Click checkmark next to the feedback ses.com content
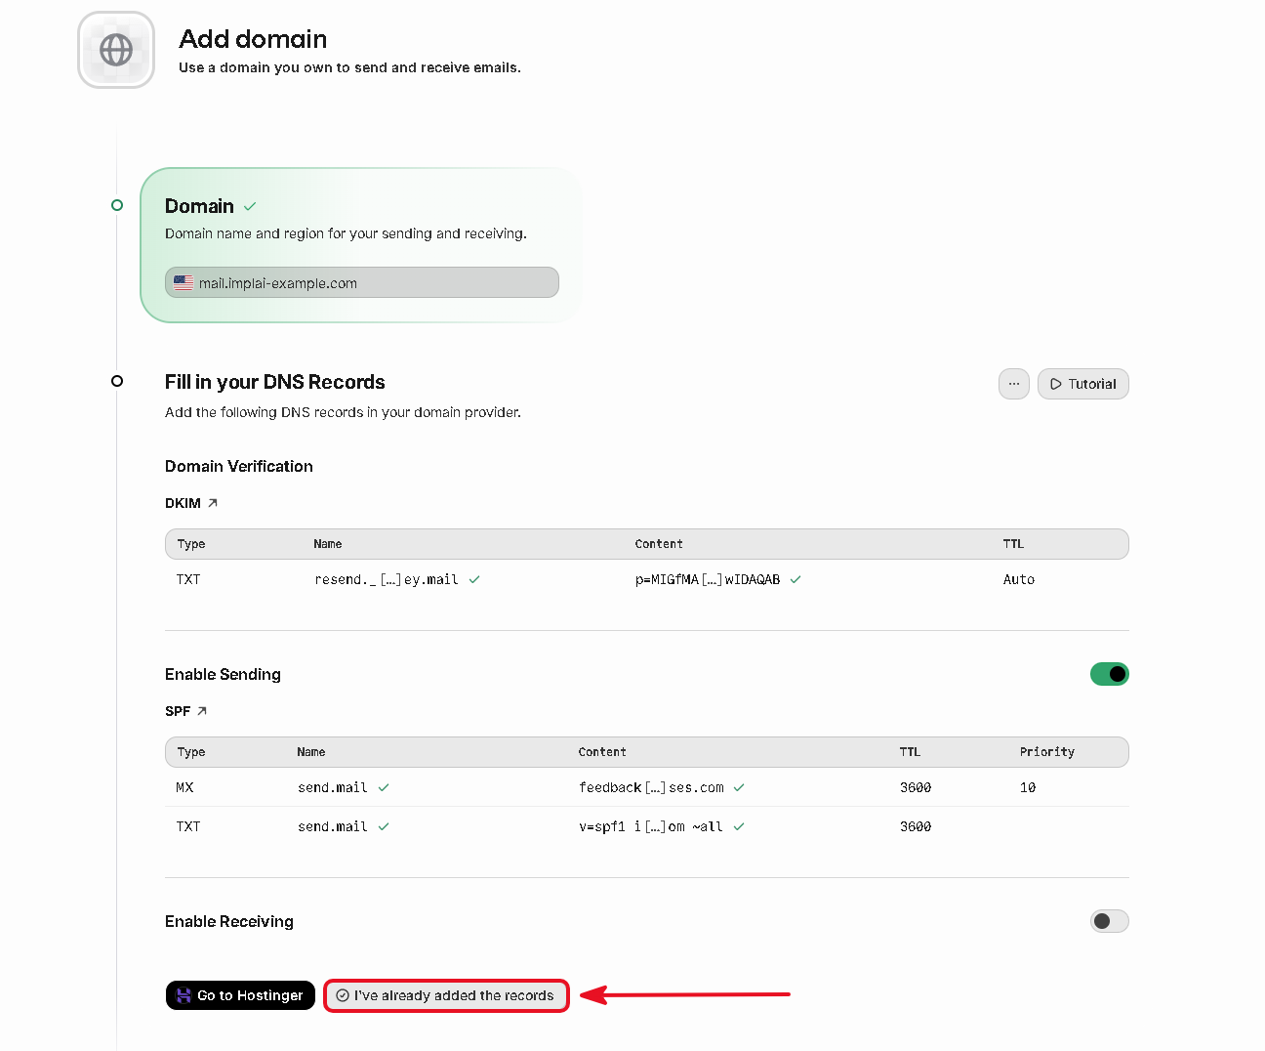1265x1051 pixels. pos(739,787)
